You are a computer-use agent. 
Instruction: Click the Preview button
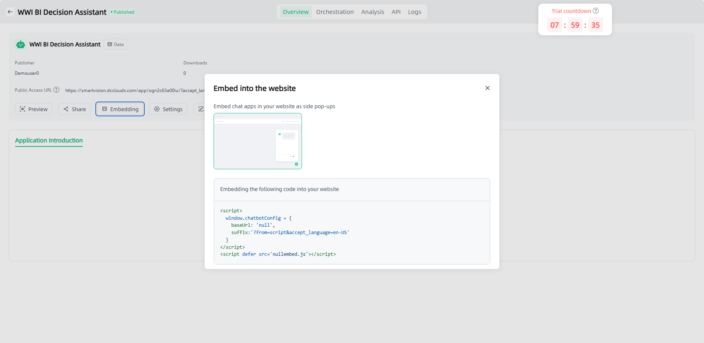coord(34,109)
